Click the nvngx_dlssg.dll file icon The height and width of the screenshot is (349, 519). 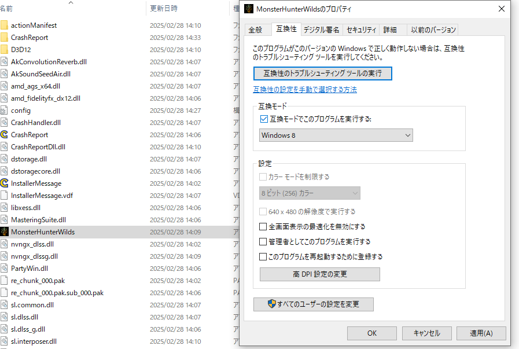(x=4, y=256)
